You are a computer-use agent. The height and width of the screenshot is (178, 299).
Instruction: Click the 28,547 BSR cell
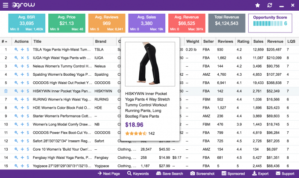coord(146,149)
